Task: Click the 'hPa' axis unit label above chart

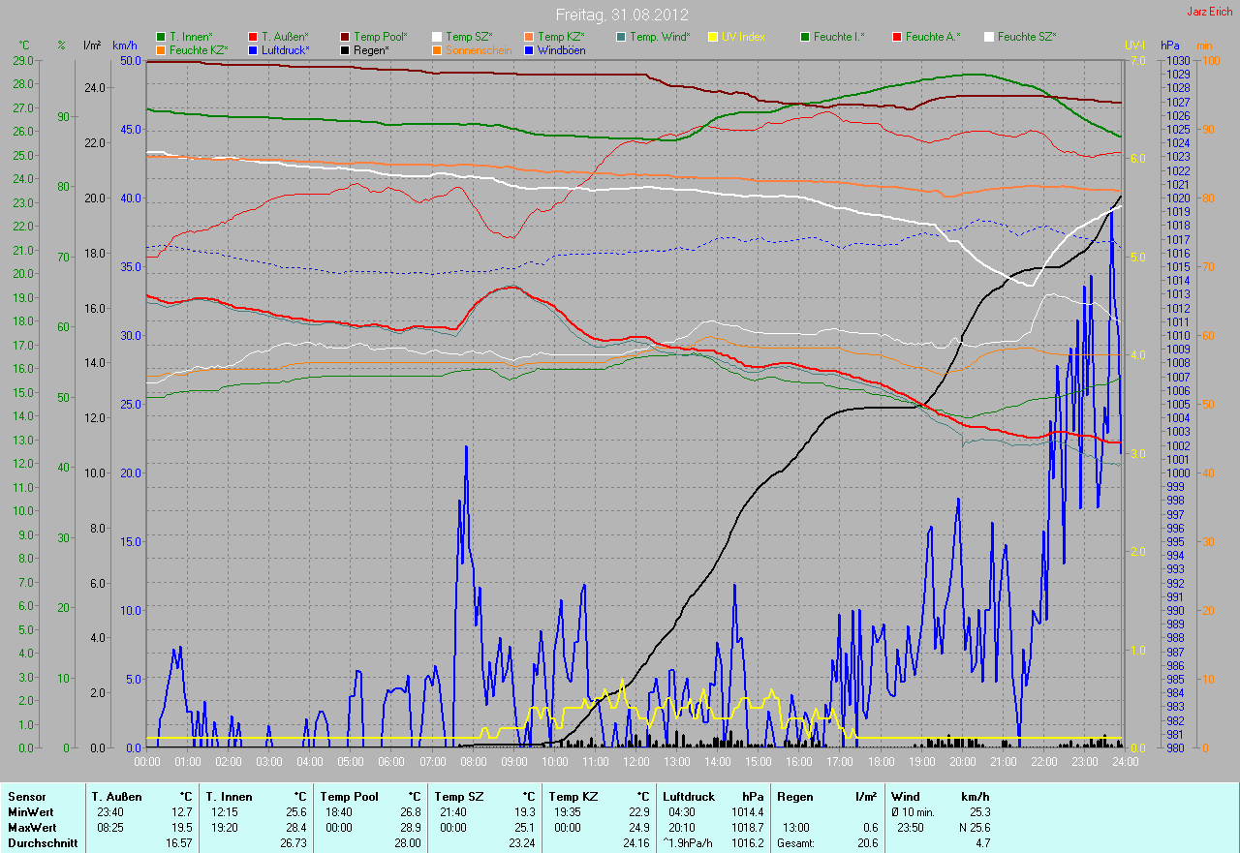Action: click(1169, 46)
